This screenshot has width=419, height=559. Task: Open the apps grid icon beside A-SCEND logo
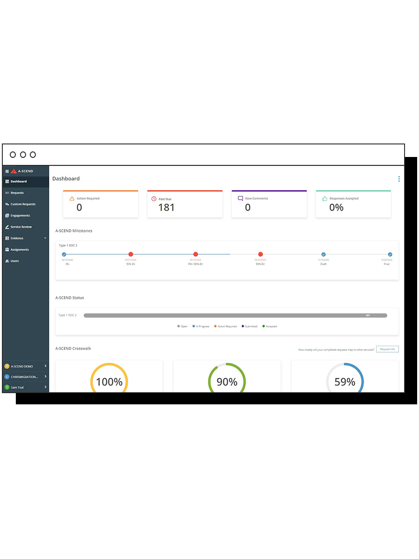[7, 171]
